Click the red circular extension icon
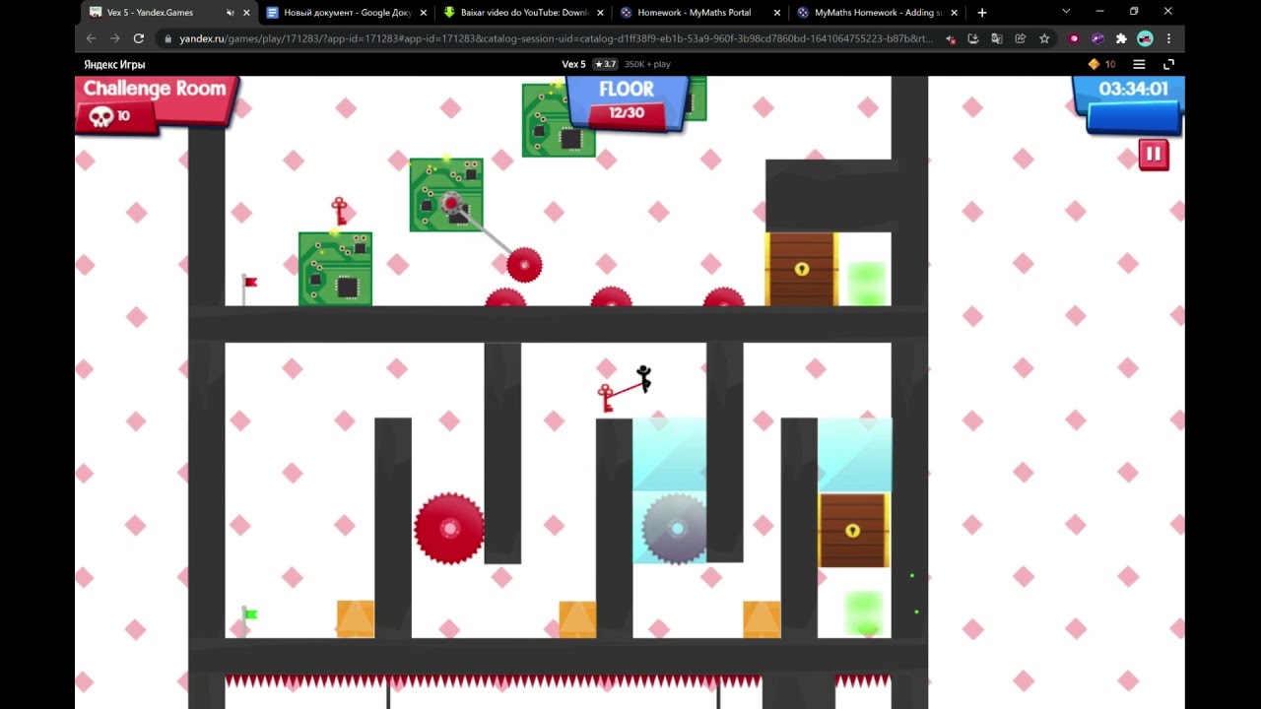1261x709 pixels. coord(1074,38)
